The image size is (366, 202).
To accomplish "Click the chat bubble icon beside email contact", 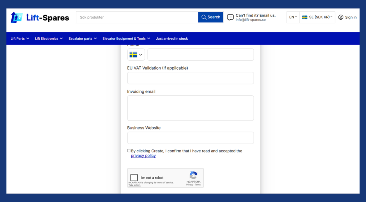I will (230, 17).
